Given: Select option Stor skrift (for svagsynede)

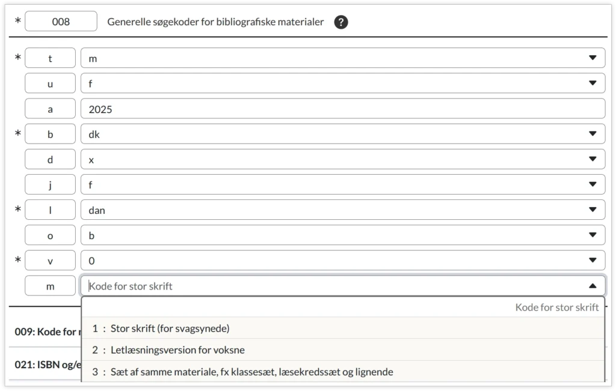Looking at the screenshot, I should [x=170, y=329].
